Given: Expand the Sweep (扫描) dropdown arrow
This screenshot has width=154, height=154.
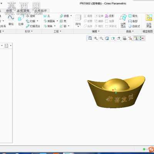Looking at the screenshot, I should click(x=37, y=21).
